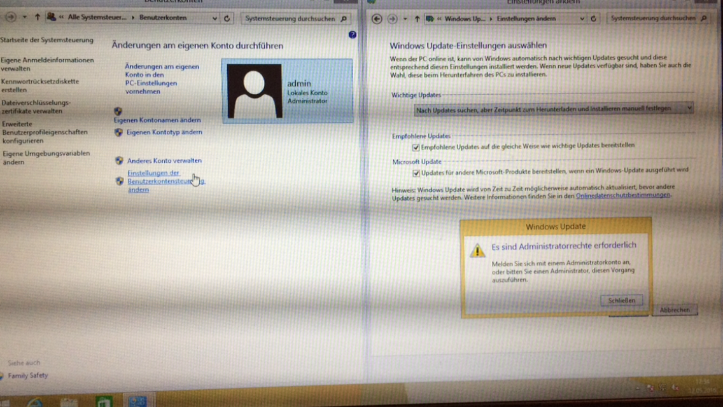This screenshot has width=723, height=407.
Task: Click the blue help question mark icon
Action: [x=353, y=35]
